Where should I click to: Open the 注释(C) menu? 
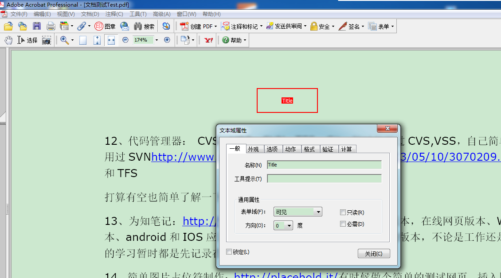(114, 14)
